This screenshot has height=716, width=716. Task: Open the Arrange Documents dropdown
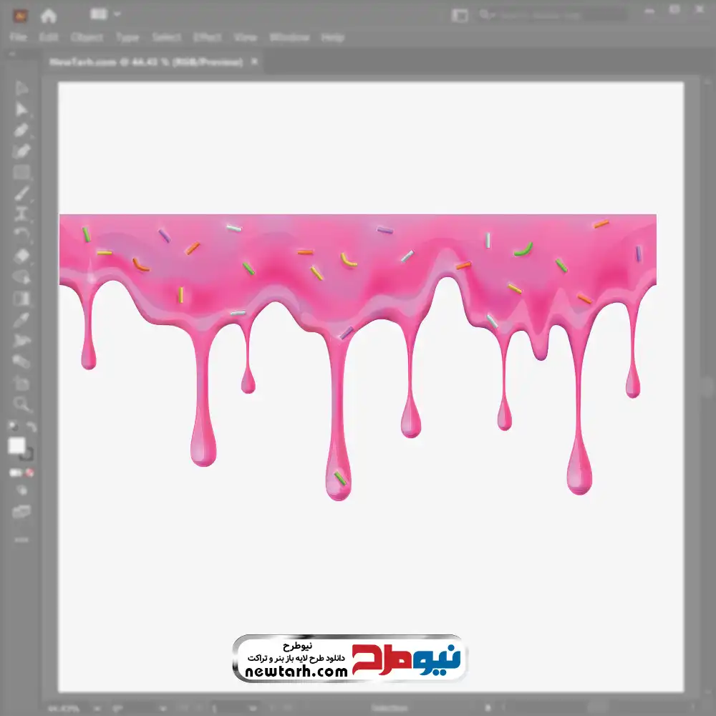(x=106, y=14)
